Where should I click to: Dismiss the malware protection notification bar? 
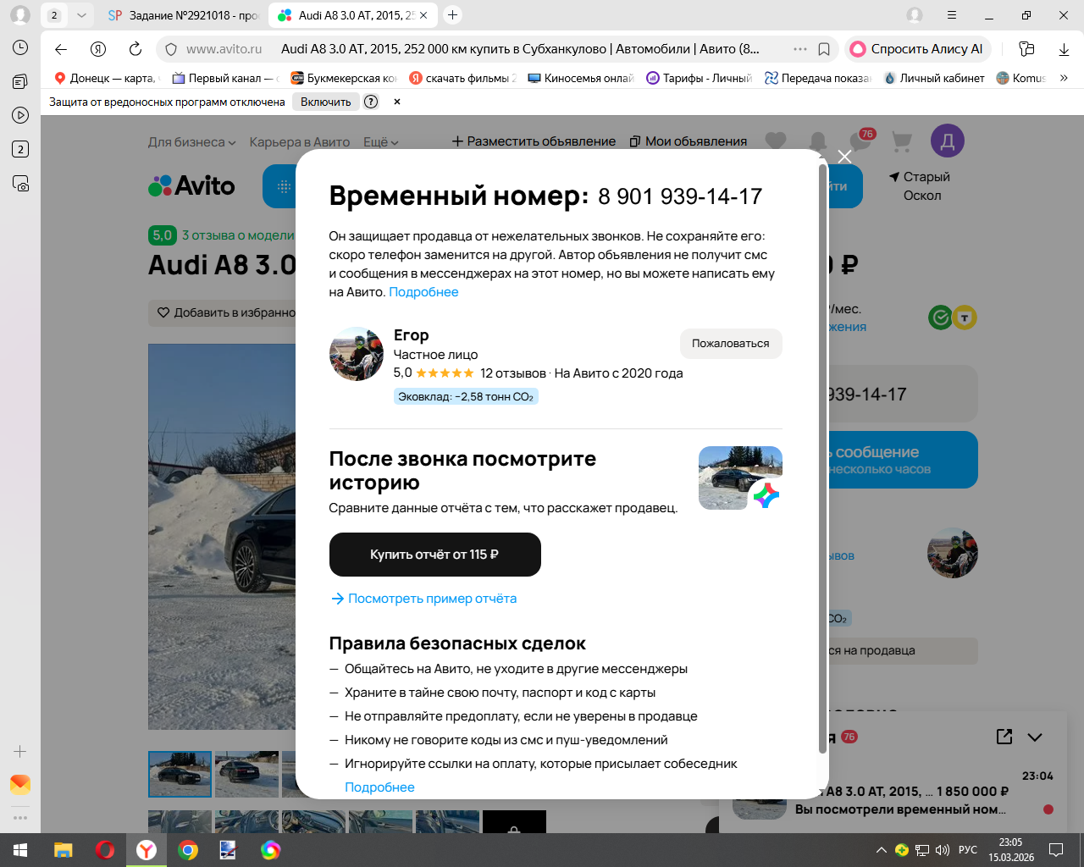point(397,102)
